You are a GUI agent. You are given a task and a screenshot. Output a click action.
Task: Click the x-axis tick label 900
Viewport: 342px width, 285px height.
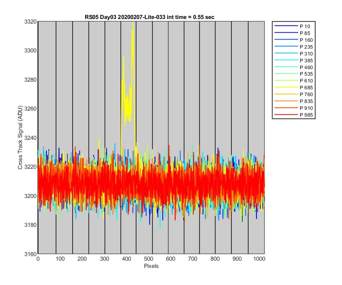point(237,259)
